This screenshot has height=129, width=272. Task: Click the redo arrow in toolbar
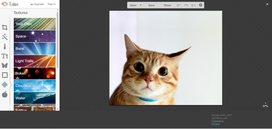[186, 5]
